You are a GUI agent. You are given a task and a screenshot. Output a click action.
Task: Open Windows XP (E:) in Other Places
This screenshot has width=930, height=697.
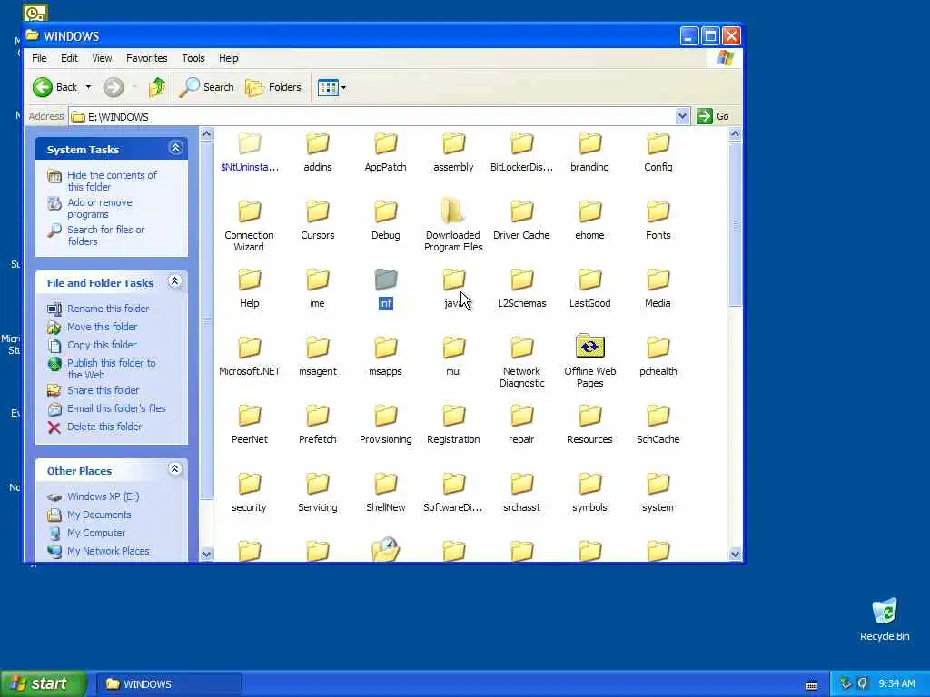94,496
